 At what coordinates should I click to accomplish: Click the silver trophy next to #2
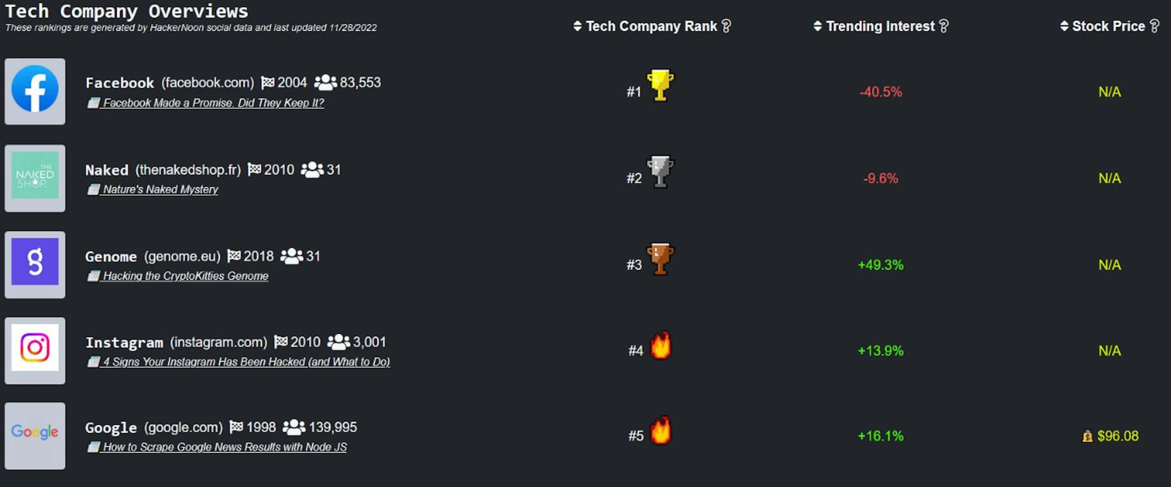tap(660, 171)
